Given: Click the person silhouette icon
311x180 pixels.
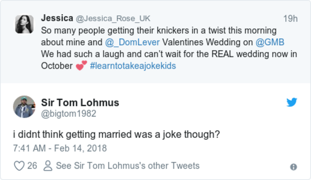Looking at the screenshot, I should 48,166.
